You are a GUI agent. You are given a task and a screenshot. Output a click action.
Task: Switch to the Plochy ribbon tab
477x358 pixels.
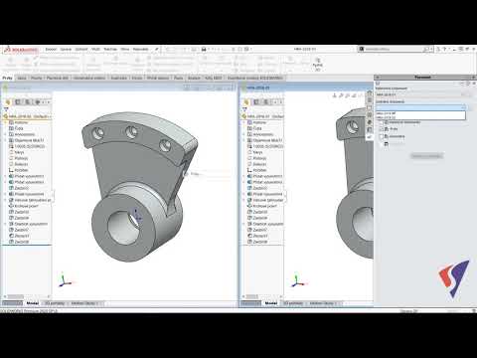tap(36, 78)
